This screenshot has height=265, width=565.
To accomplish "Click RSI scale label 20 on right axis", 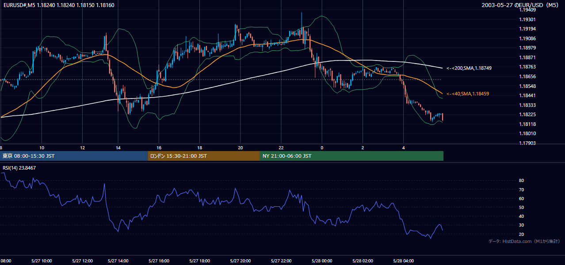I will point(522,234).
